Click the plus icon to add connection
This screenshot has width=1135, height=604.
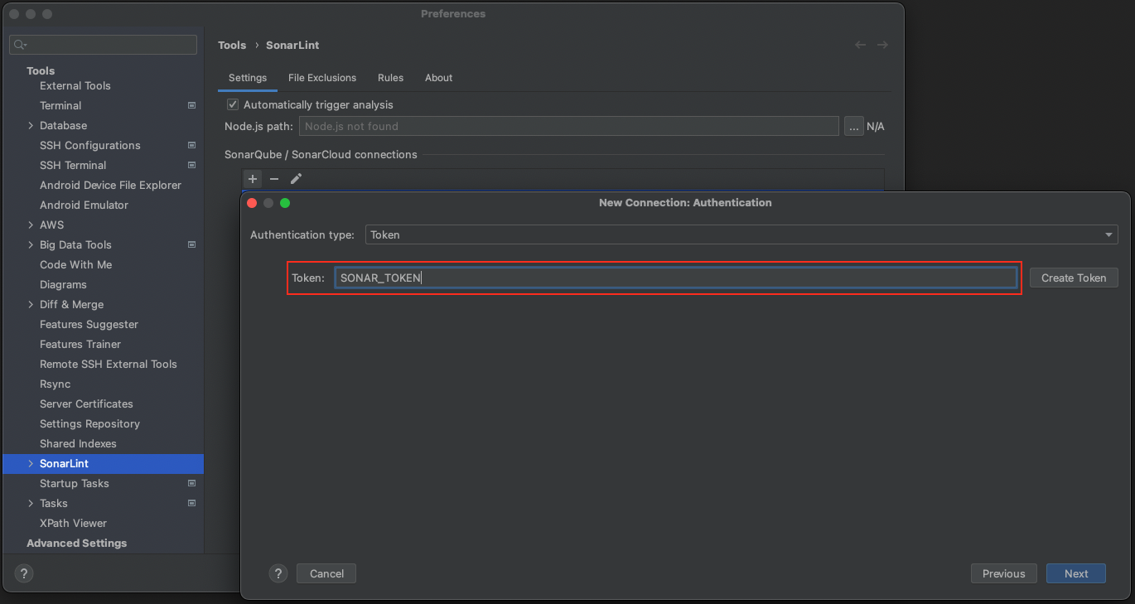[x=253, y=179]
